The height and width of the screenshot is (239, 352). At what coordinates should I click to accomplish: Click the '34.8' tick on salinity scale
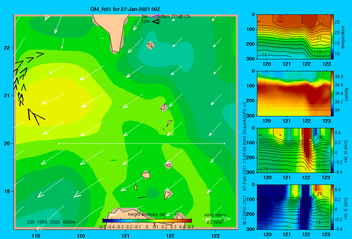(339, 77)
